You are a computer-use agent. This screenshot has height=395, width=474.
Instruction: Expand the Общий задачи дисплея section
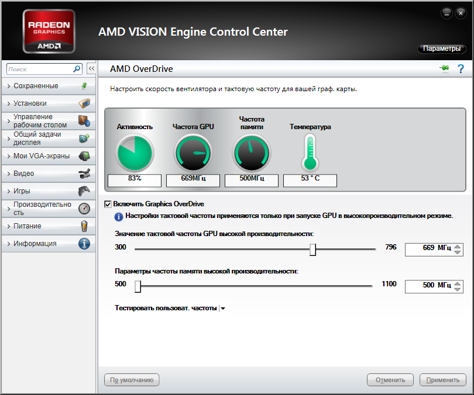pyautogui.click(x=8, y=138)
